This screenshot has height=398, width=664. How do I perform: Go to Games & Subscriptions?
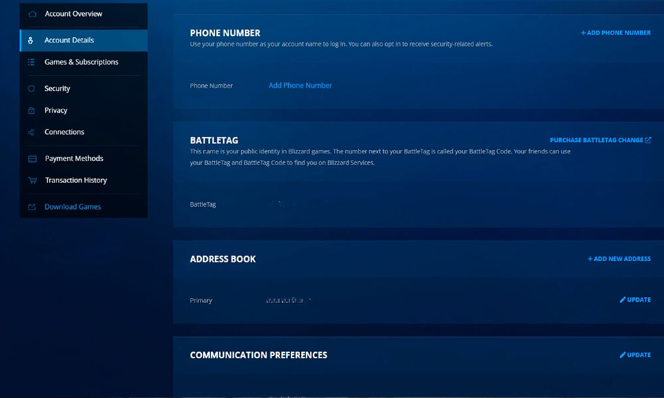[84, 62]
